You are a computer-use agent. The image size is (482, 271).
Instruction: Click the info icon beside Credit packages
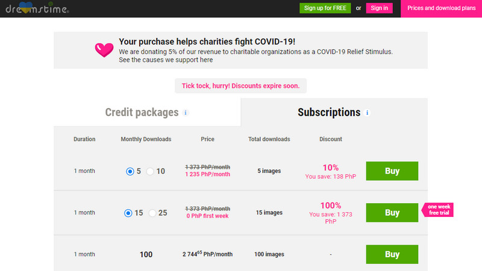coord(186,112)
